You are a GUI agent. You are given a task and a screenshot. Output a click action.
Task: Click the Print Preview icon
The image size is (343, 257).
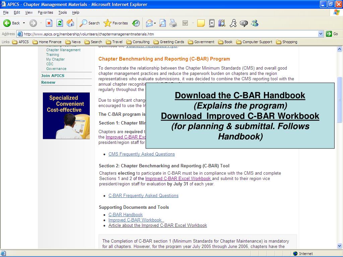[162, 23]
